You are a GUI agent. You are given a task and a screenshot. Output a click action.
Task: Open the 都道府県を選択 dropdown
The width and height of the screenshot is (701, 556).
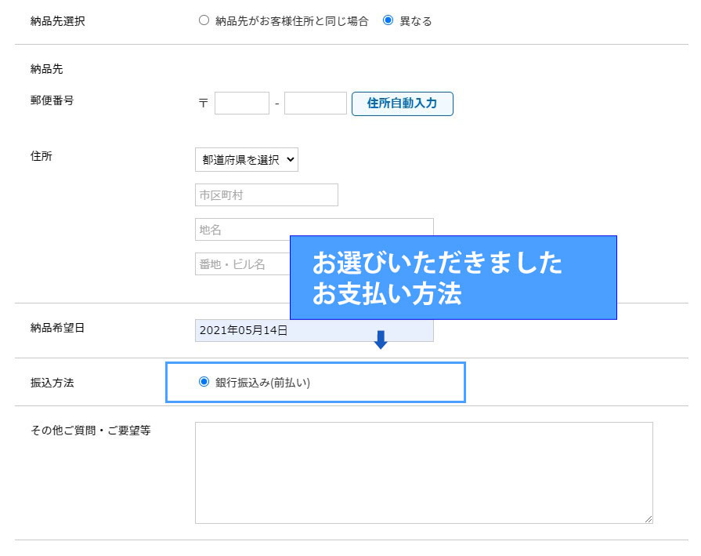point(246,159)
